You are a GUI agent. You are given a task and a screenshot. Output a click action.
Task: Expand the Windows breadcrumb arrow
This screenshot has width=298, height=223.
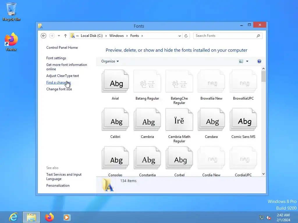[x=127, y=36]
